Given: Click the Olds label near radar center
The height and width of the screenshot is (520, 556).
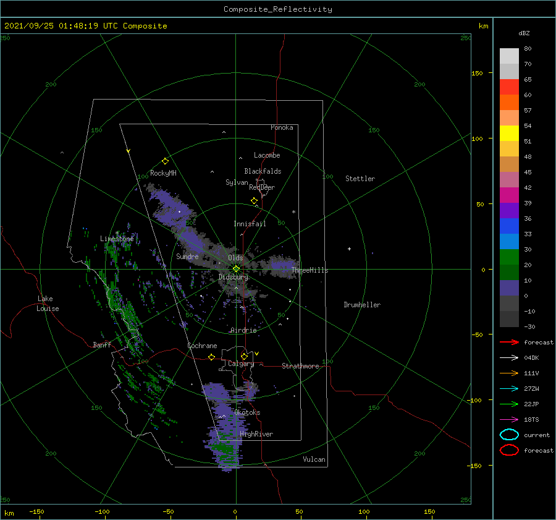Looking at the screenshot, I should pyautogui.click(x=235, y=258).
